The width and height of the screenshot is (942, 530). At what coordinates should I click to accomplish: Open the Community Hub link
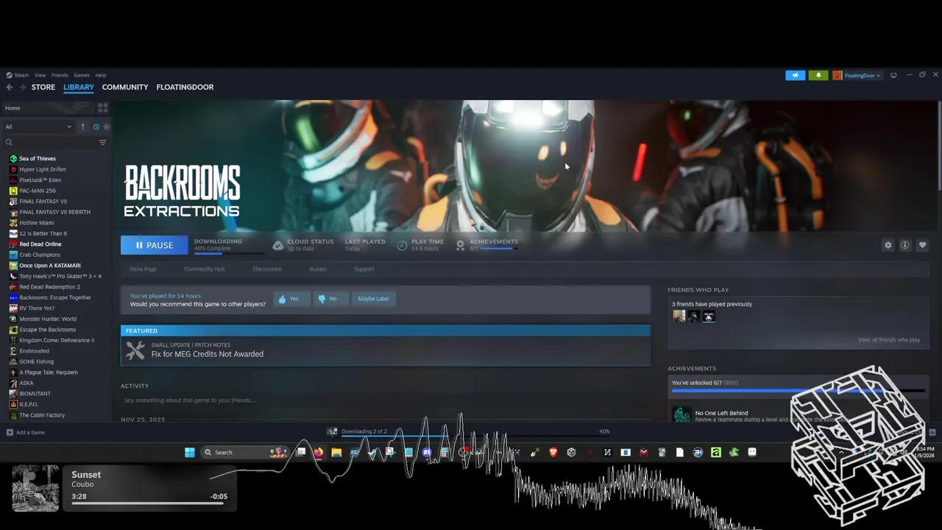[x=205, y=269]
